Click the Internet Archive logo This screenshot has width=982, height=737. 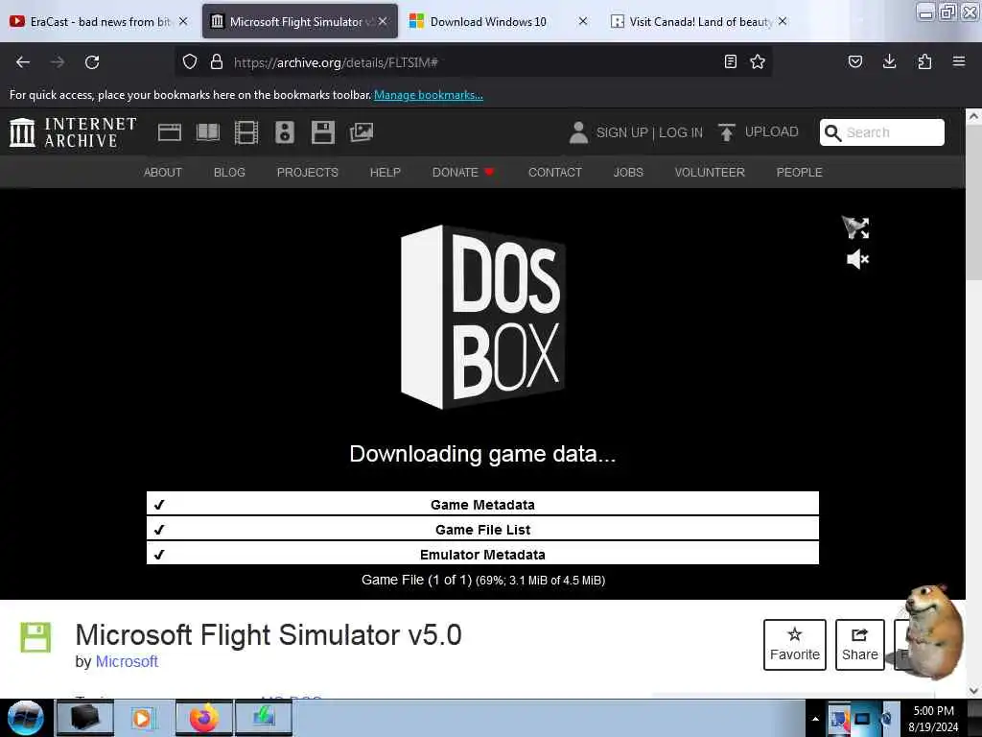[73, 132]
